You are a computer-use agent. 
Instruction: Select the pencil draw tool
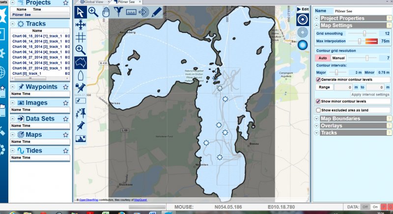coord(157,11)
